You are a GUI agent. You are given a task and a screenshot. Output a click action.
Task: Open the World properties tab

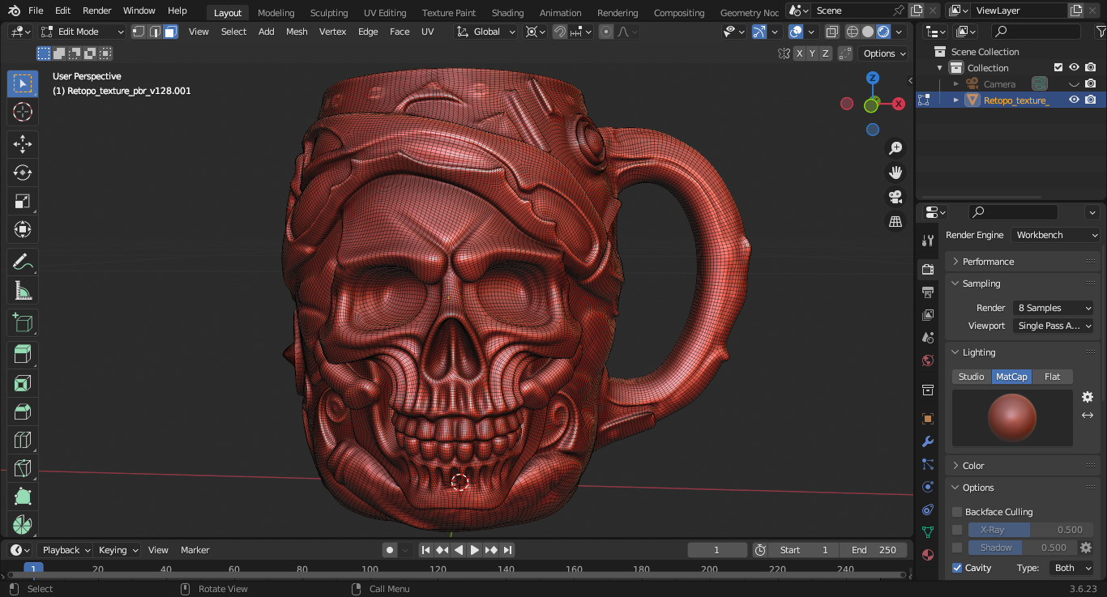[928, 360]
